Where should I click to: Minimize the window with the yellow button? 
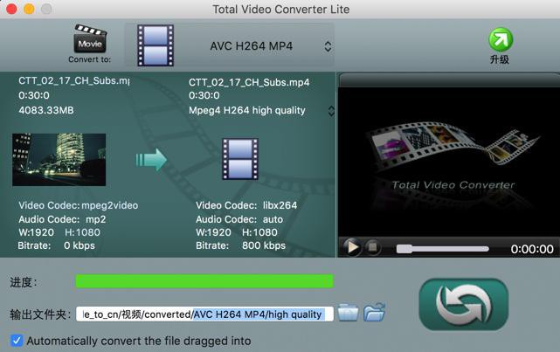[x=29, y=9]
